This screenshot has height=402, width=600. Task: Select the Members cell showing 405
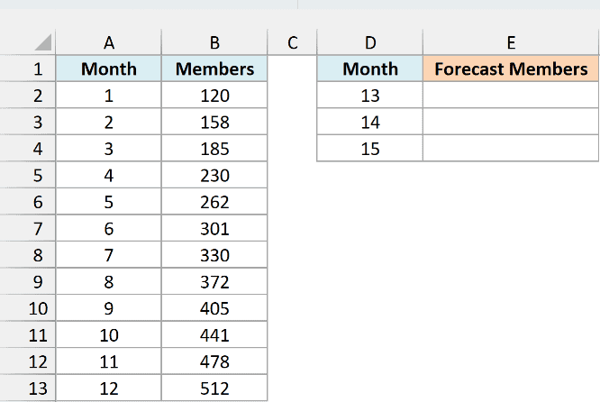coord(214,308)
